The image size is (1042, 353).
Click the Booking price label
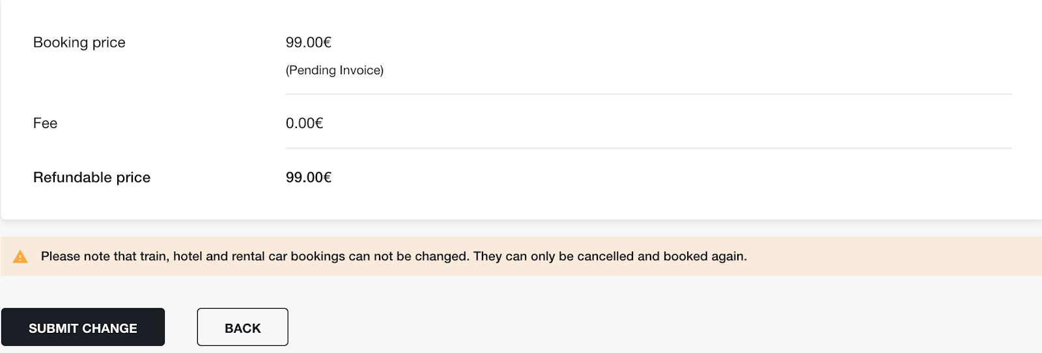tap(79, 42)
